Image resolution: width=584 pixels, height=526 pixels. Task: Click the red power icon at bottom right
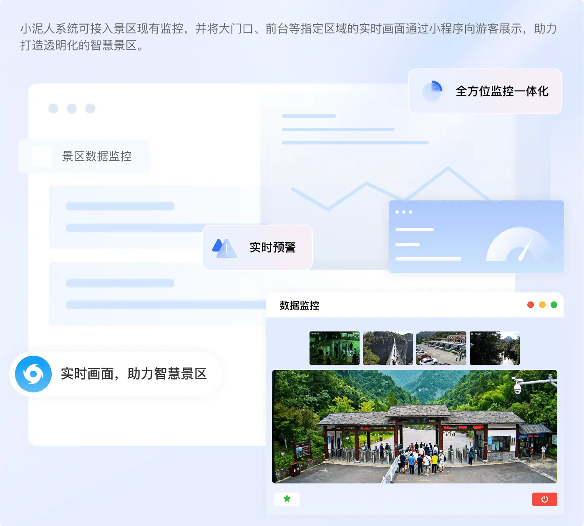545,499
